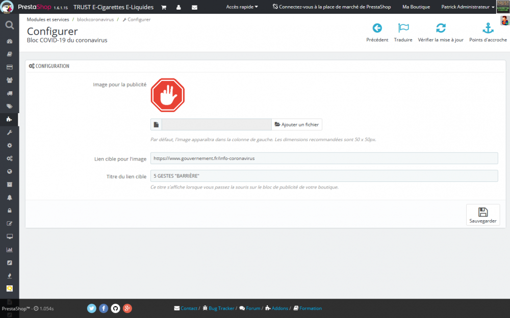Open the shipping truck icon in sidebar
The height and width of the screenshot is (318, 510).
pyautogui.click(x=9, y=93)
